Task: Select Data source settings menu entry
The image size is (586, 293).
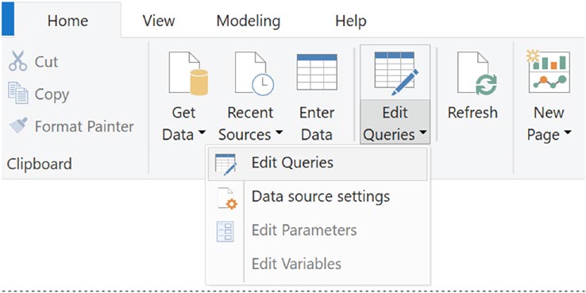Action: pyautogui.click(x=318, y=196)
